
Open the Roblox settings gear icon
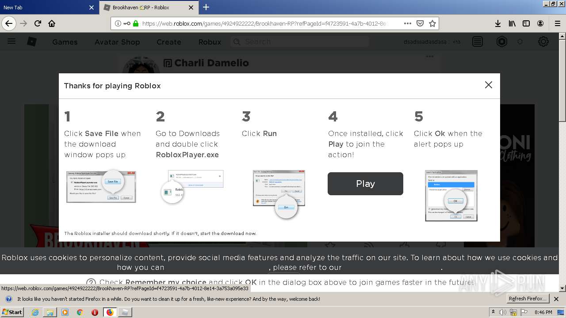pyautogui.click(x=543, y=42)
